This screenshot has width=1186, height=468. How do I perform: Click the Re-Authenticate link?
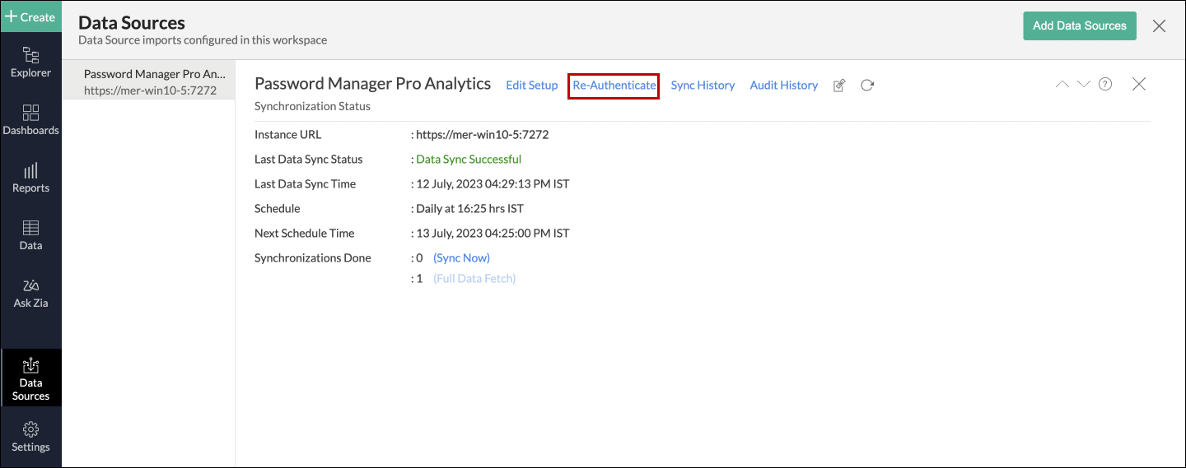pyautogui.click(x=614, y=86)
